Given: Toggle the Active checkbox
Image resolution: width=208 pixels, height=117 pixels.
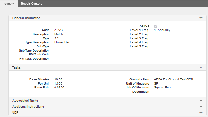Looking at the screenshot, I should tap(156, 26).
